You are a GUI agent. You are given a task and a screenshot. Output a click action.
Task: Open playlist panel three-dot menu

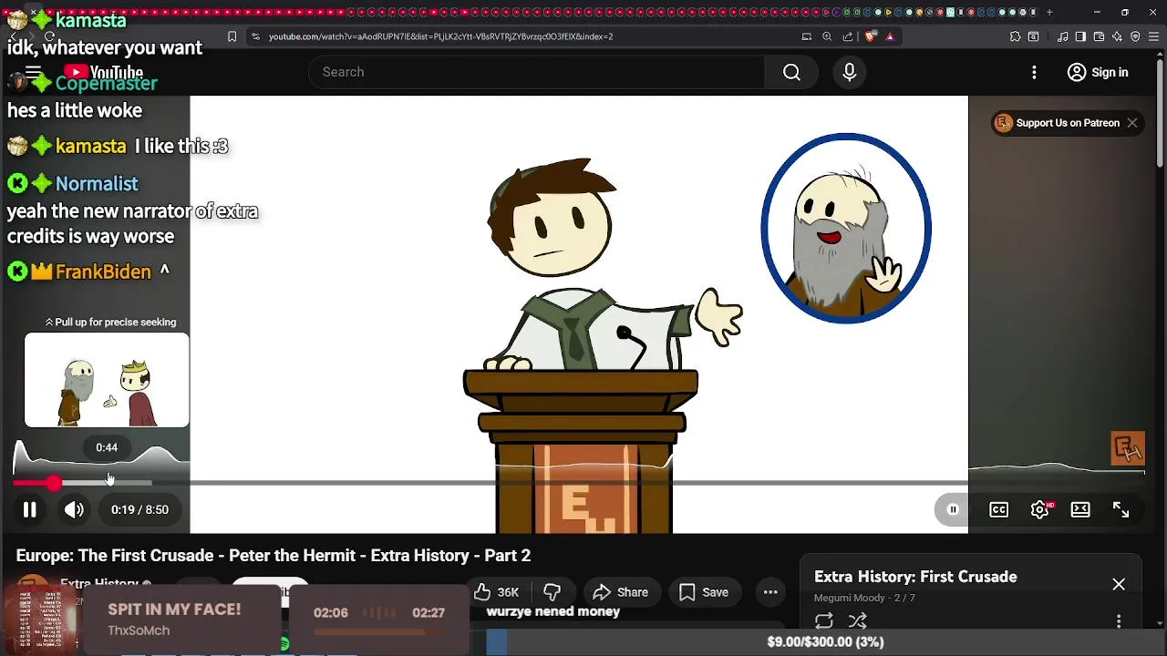(x=1119, y=621)
